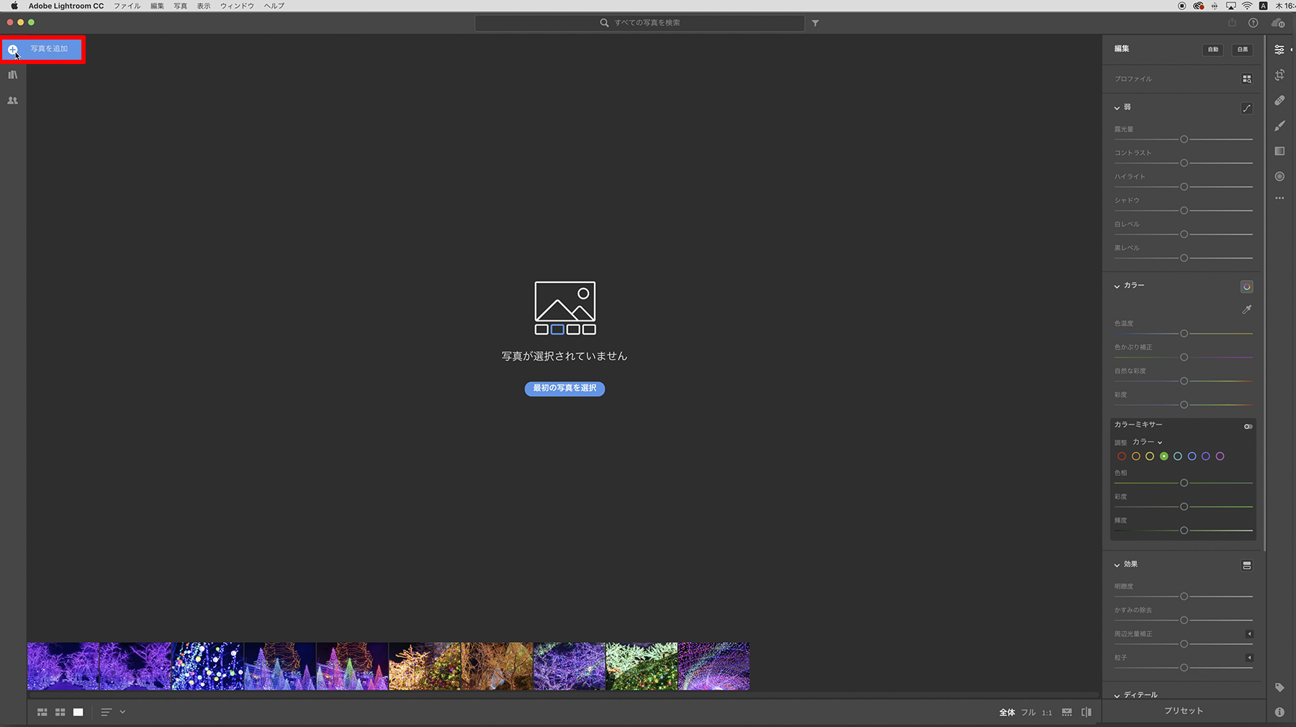Select the Crop and Rotate tool
This screenshot has width=1296, height=727.
[1279, 75]
